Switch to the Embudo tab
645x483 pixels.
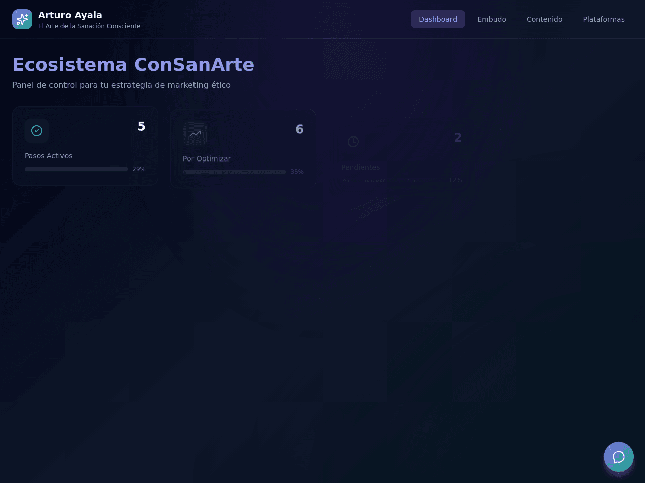pyautogui.click(x=492, y=19)
